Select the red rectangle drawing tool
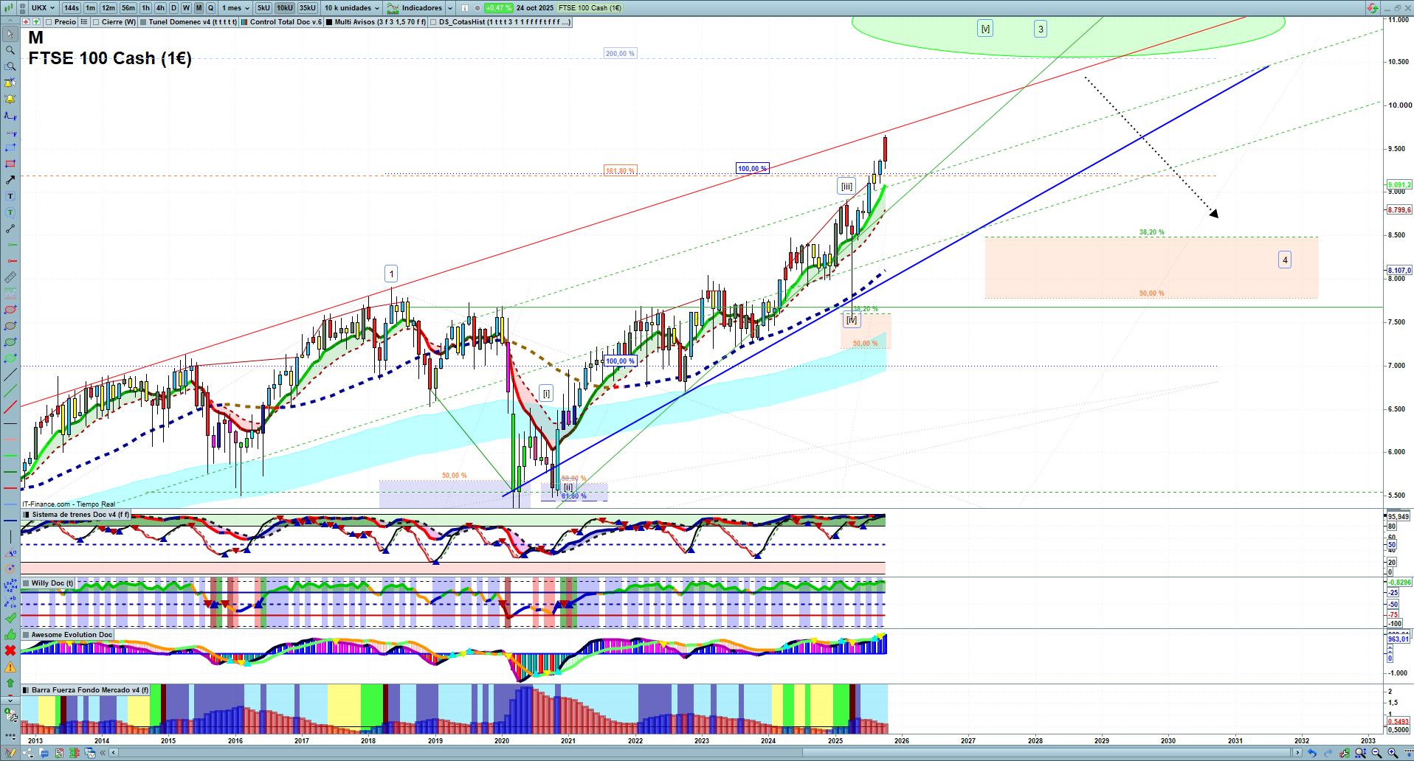The width and height of the screenshot is (1414, 761). point(10,164)
